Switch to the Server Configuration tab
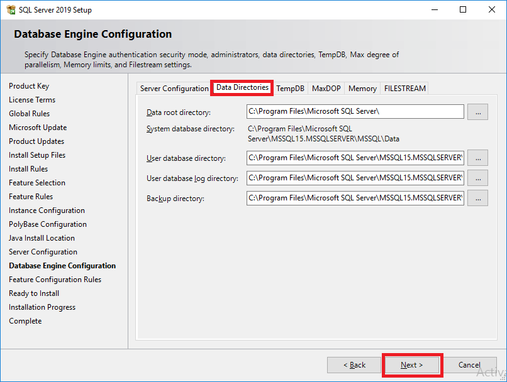Image resolution: width=507 pixels, height=382 pixels. pos(174,89)
